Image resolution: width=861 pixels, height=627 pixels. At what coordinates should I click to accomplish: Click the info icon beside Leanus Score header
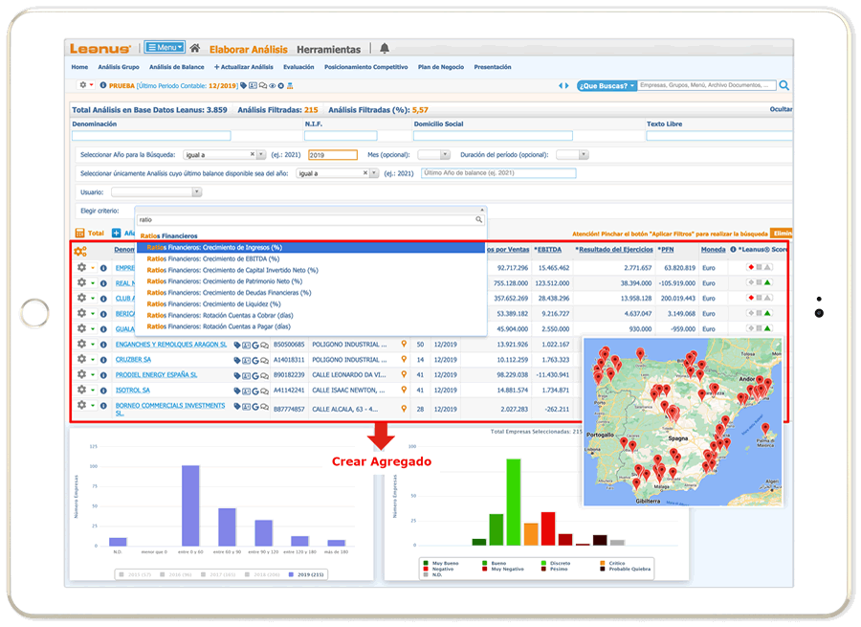coord(733,250)
